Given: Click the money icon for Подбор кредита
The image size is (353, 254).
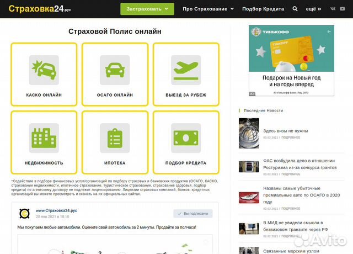Looking at the screenshot, I should click(186, 137).
